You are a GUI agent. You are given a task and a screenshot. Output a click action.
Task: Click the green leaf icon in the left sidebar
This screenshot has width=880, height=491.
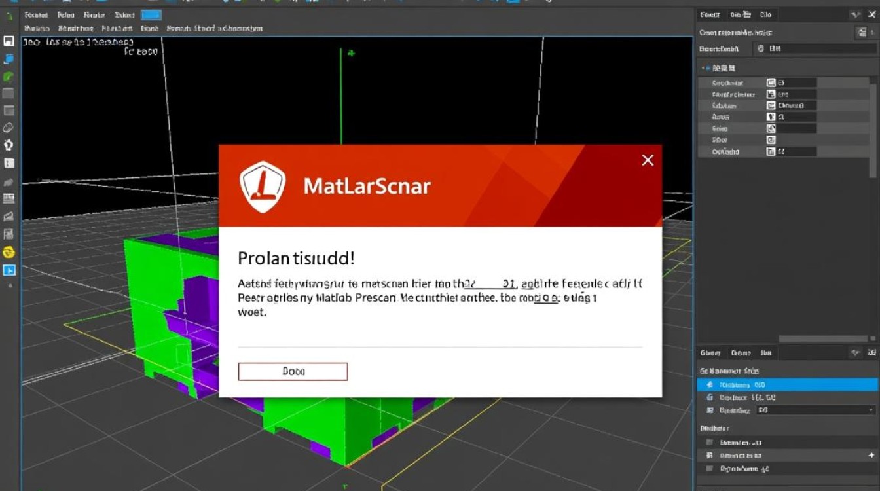pos(9,76)
